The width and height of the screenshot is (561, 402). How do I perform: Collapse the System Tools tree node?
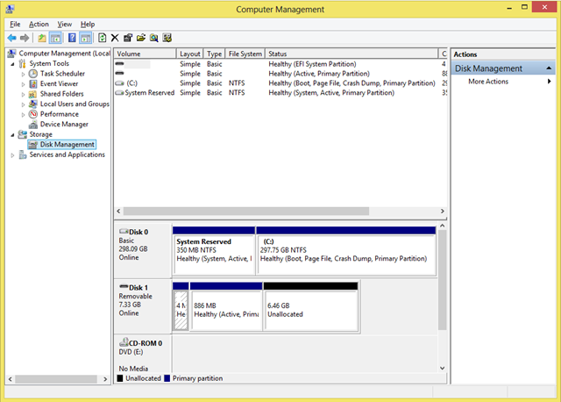(12, 64)
